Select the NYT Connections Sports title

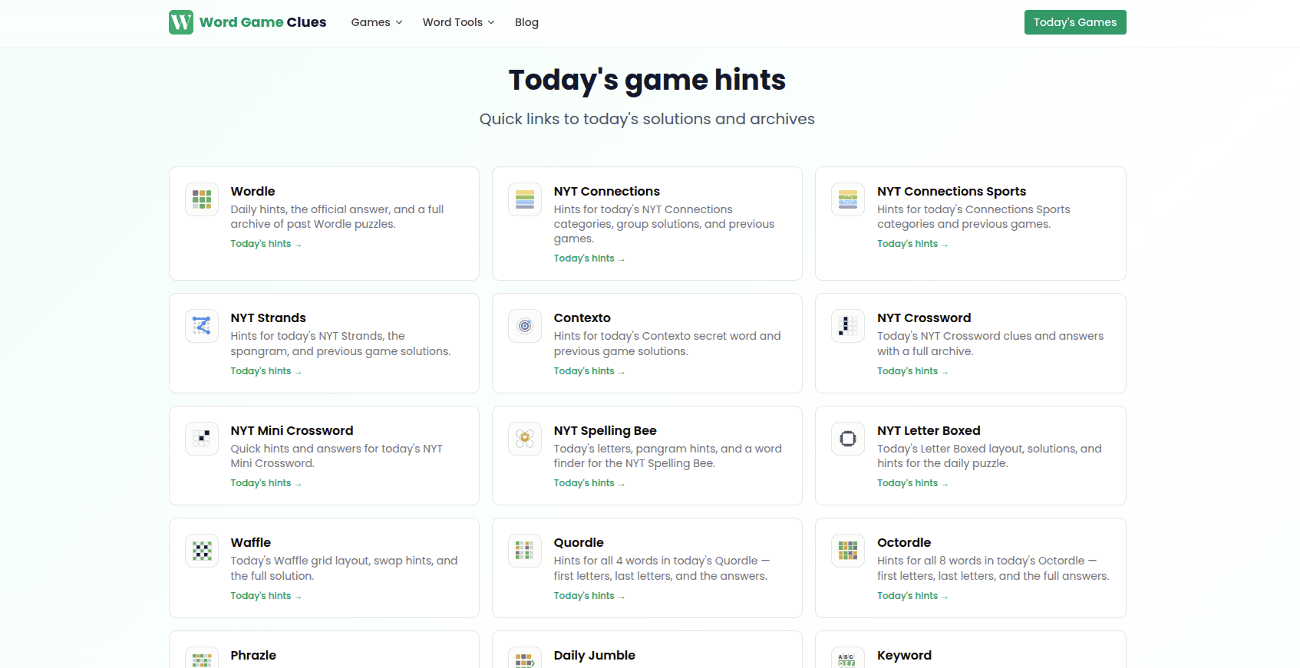pyautogui.click(x=952, y=191)
